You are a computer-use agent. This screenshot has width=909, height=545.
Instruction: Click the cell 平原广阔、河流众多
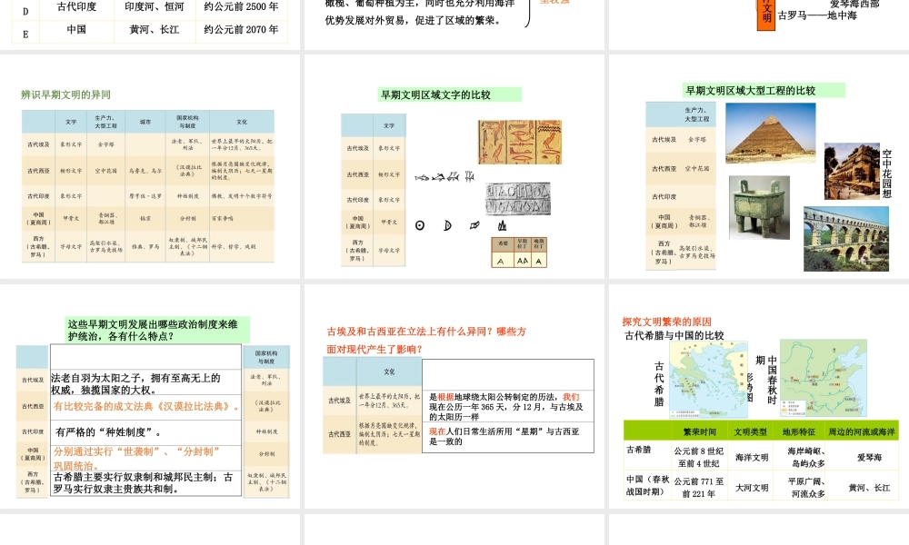point(806,488)
